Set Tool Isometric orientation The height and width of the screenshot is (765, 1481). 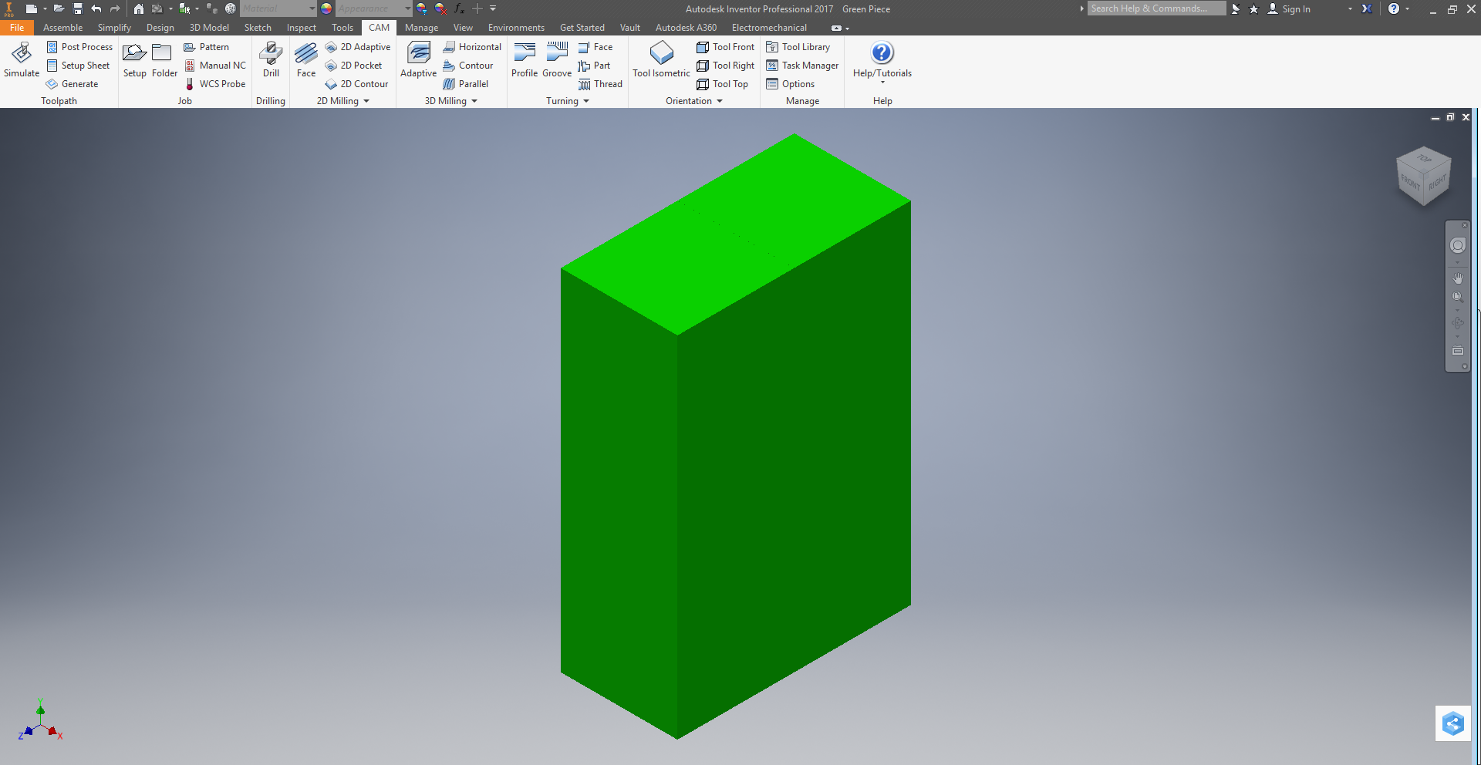pyautogui.click(x=661, y=59)
